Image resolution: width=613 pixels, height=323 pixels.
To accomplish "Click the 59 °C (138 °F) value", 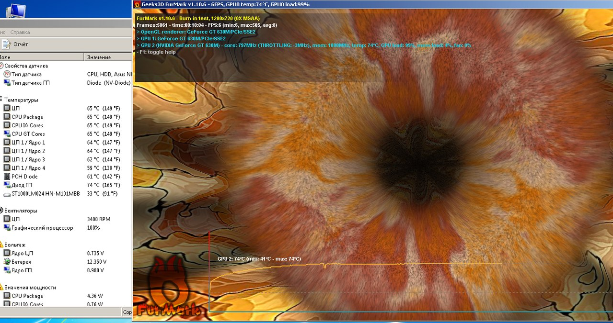I will [x=104, y=168].
